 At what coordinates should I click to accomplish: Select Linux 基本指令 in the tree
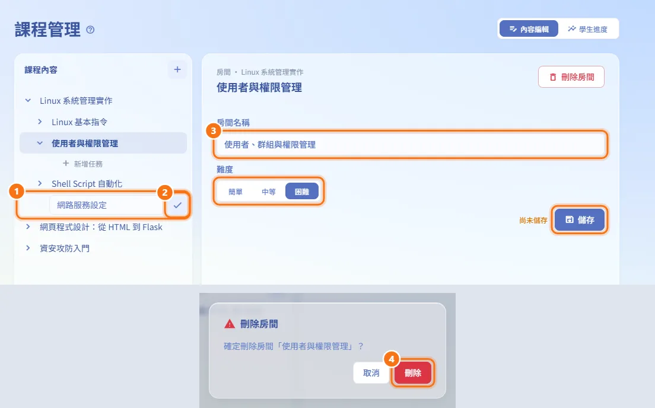click(80, 122)
